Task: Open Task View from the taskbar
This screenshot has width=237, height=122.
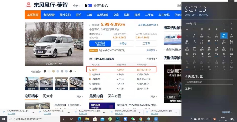Action: click(x=72, y=119)
